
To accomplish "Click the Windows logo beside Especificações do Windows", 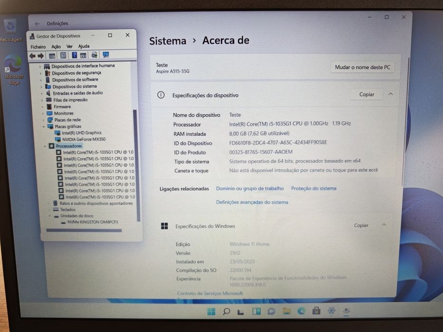I will [x=164, y=226].
